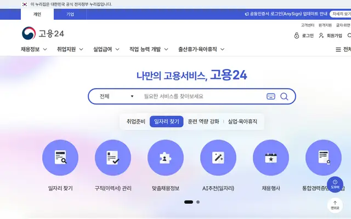Expand the 취업지원 menu

tap(70, 49)
